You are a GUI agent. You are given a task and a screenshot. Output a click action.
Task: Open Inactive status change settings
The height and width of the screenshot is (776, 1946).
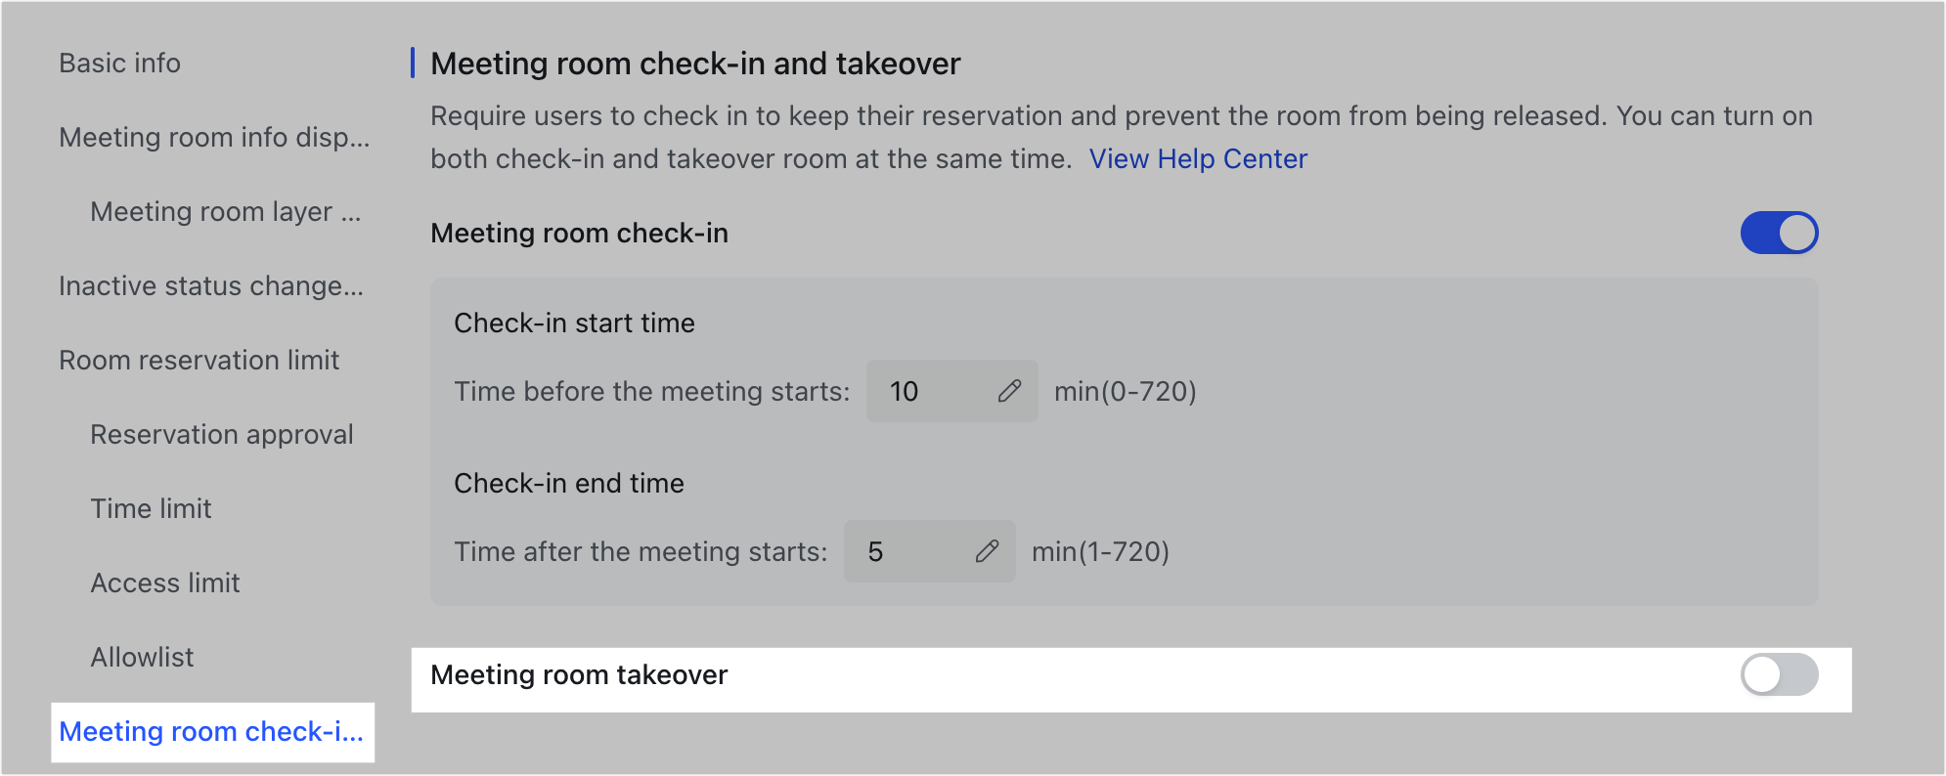click(x=211, y=286)
